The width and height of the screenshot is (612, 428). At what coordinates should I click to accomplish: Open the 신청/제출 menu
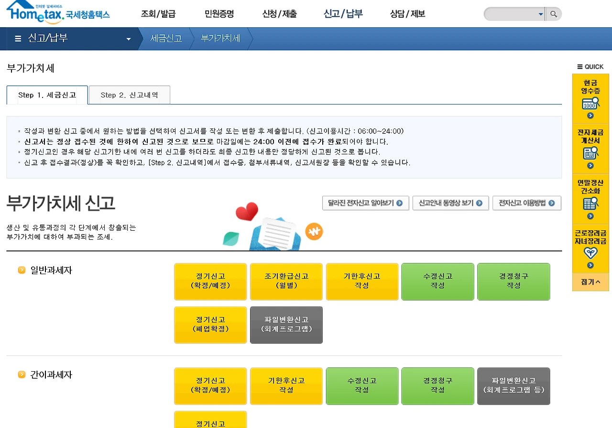pyautogui.click(x=280, y=14)
